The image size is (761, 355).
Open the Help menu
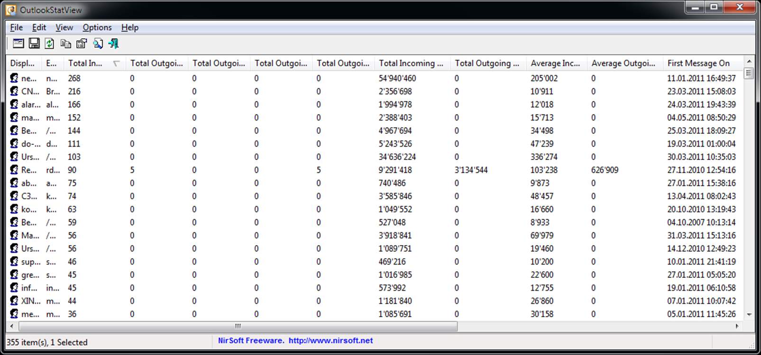tap(129, 27)
